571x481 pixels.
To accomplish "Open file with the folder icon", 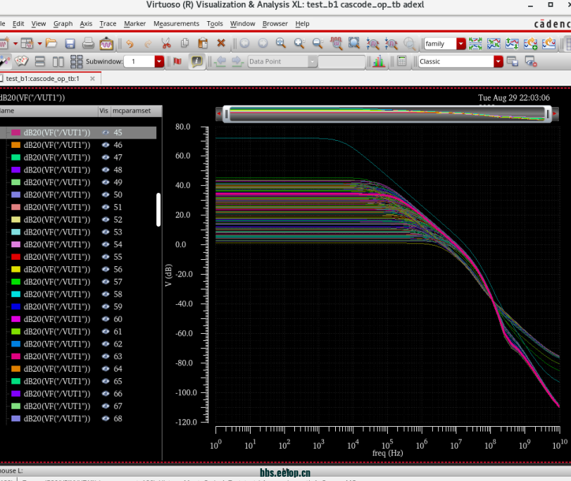I will point(51,44).
